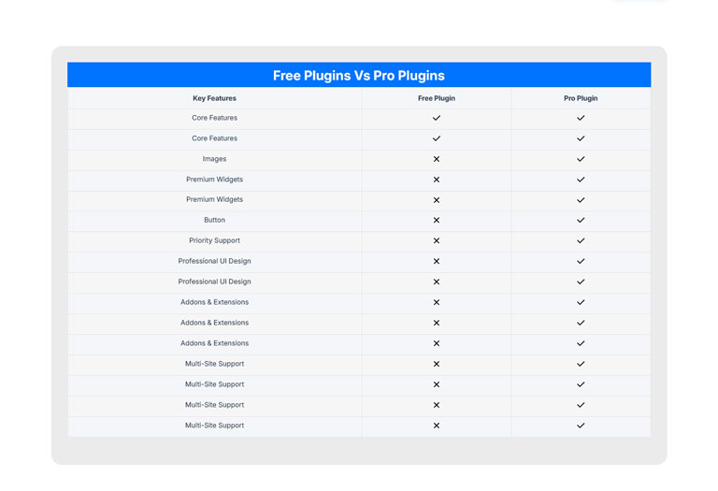The image size is (718, 491).
Task: Click Free Plugin cross in first Multi-Site Support row
Action: click(437, 364)
